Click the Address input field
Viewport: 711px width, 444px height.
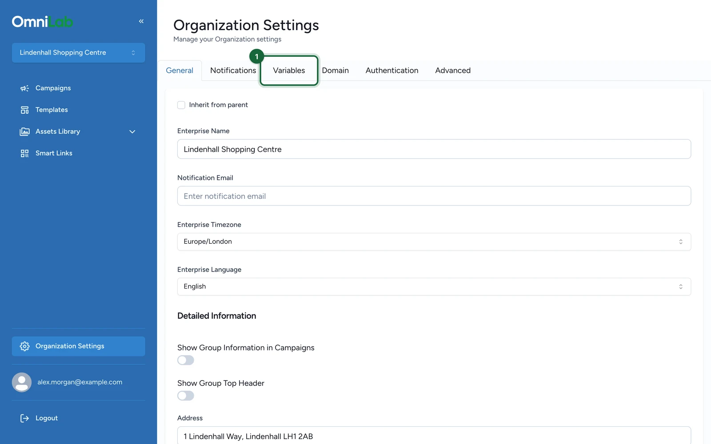click(x=434, y=436)
